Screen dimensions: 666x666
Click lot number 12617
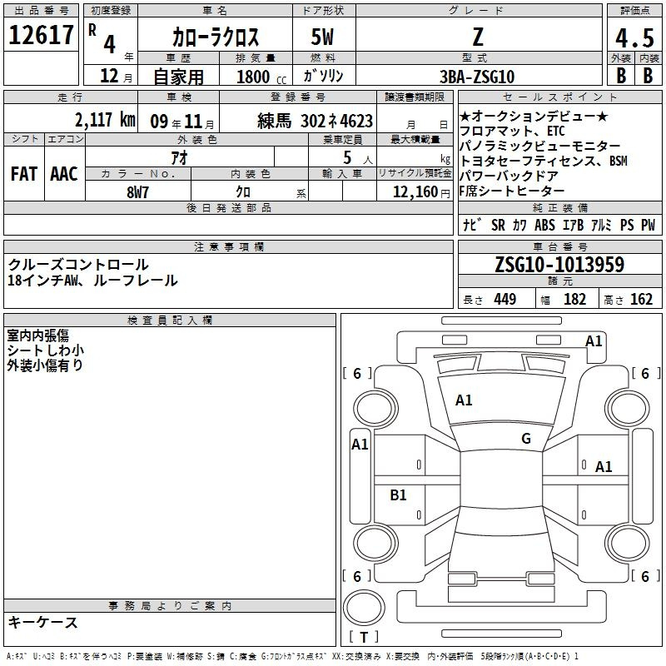coord(41,36)
